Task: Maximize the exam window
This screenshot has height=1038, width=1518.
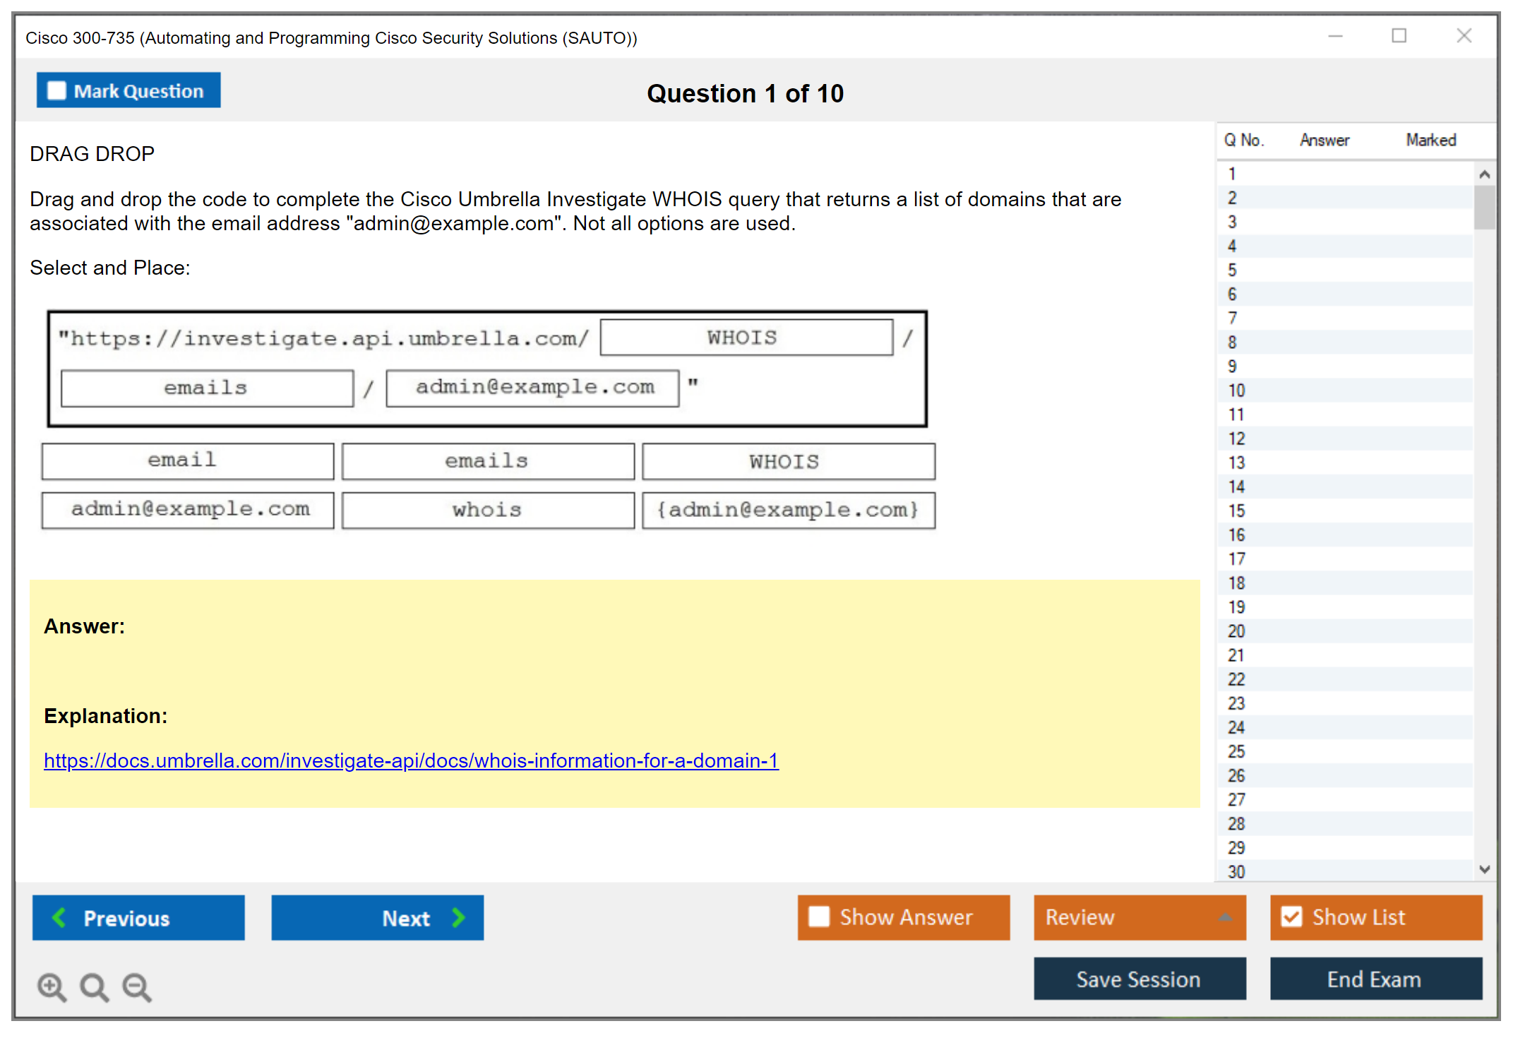Action: 1399,36
